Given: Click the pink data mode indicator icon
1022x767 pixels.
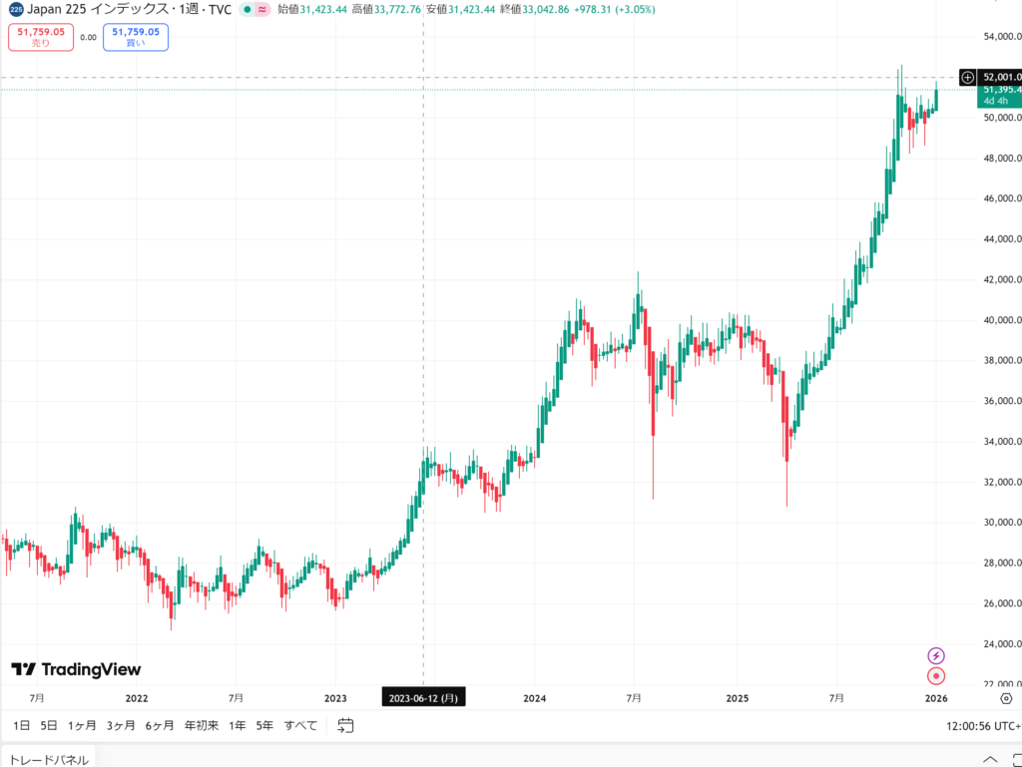Looking at the screenshot, I should click(x=262, y=9).
